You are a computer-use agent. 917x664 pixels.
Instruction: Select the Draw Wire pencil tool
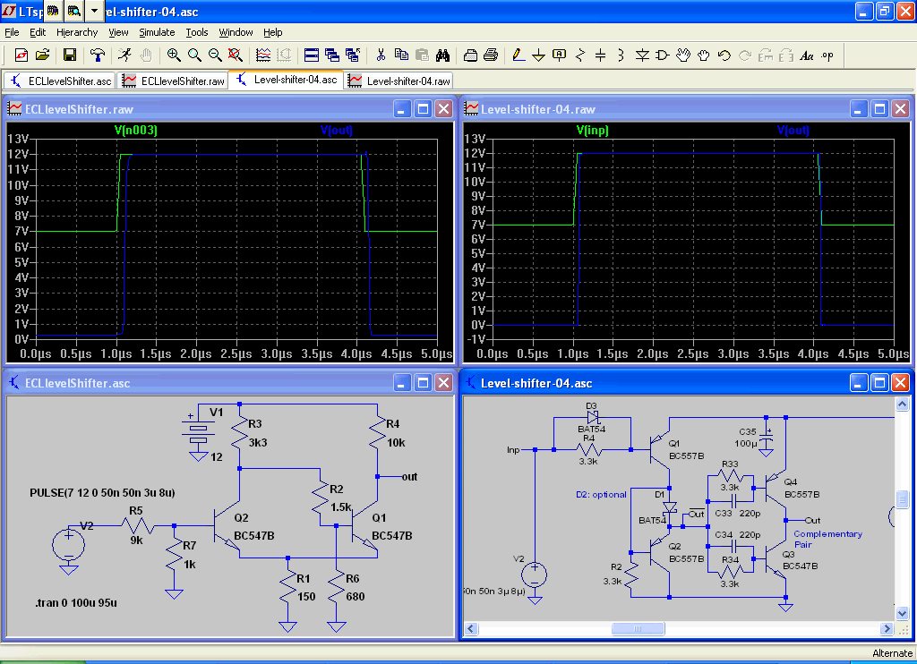coord(518,55)
